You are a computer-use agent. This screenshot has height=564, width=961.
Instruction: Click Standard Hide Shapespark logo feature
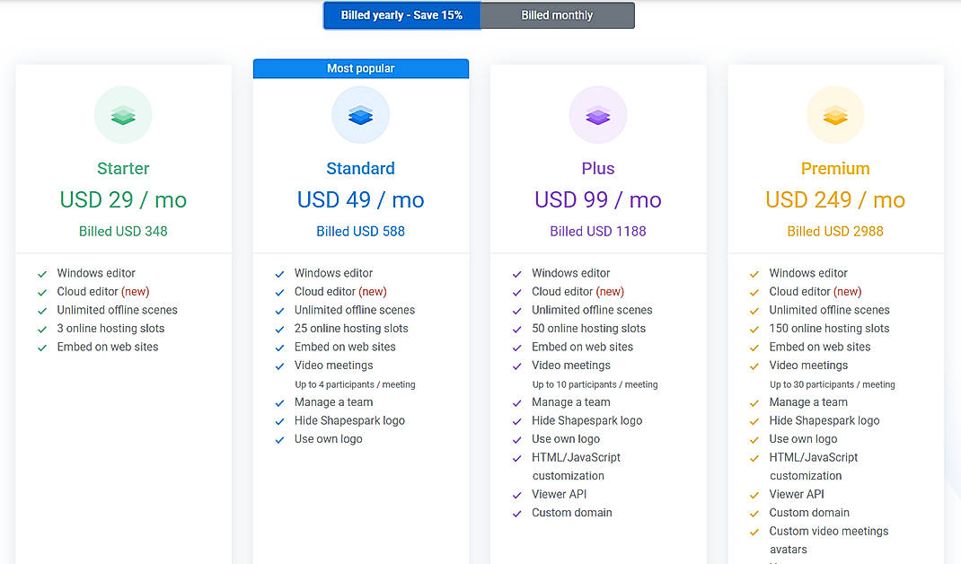point(349,420)
